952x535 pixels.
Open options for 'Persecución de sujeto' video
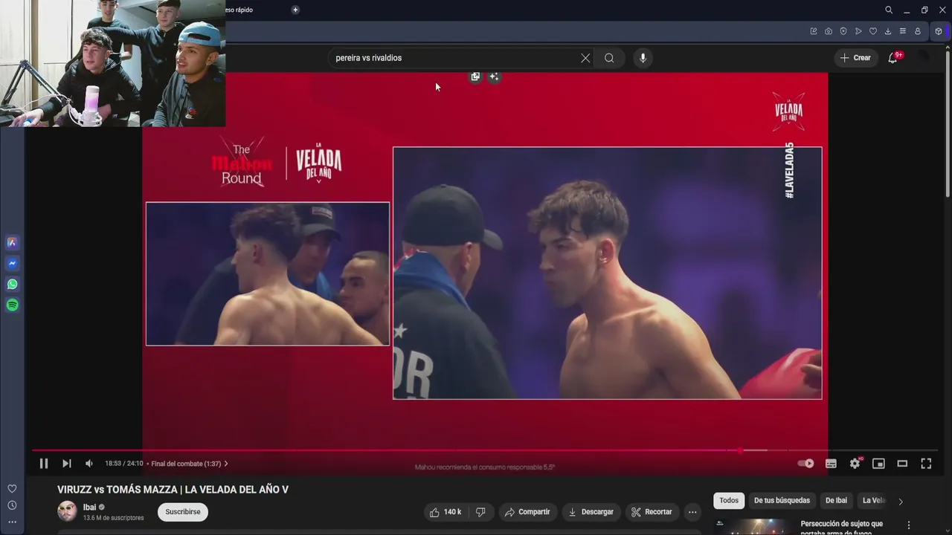(x=908, y=525)
